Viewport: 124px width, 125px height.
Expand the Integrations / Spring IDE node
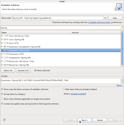(2, 57)
